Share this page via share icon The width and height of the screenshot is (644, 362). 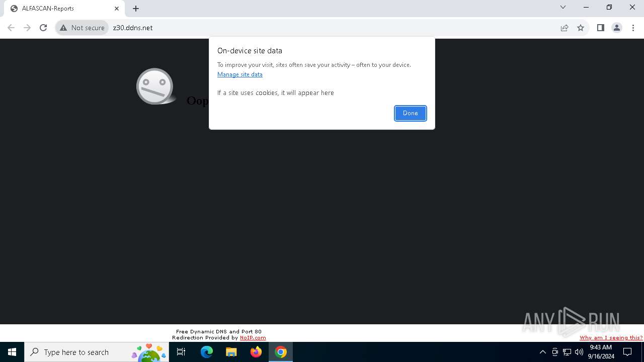565,28
